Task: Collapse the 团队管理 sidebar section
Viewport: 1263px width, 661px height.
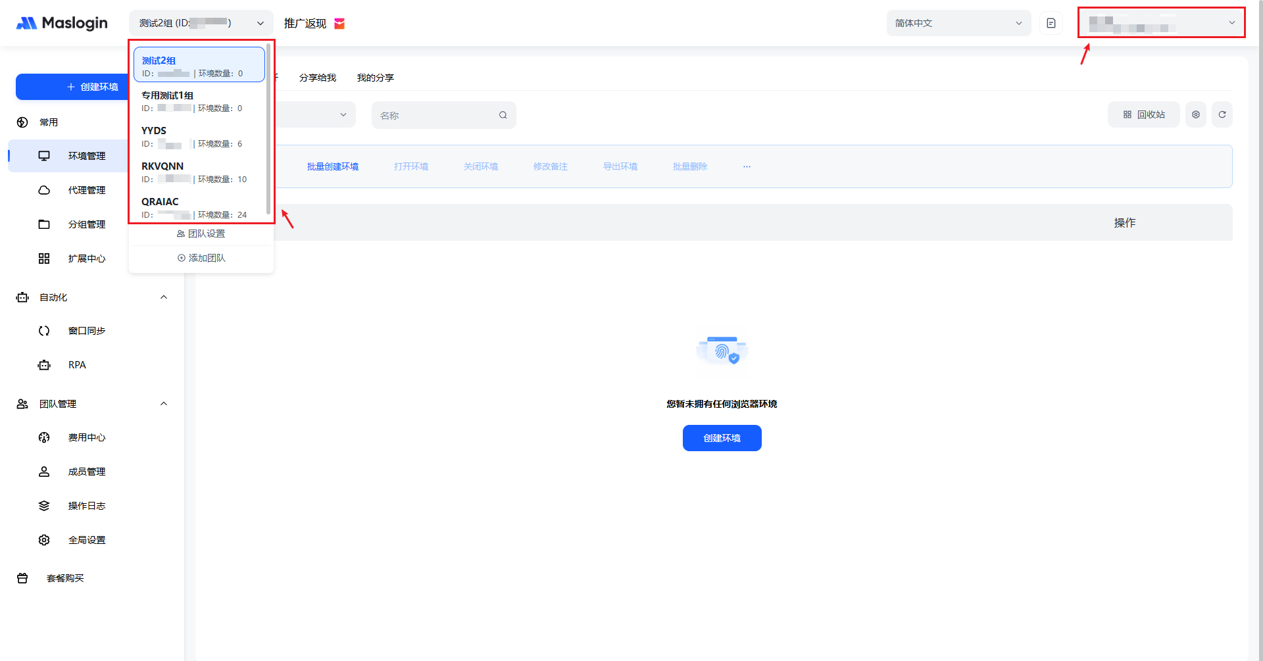Action: (164, 404)
